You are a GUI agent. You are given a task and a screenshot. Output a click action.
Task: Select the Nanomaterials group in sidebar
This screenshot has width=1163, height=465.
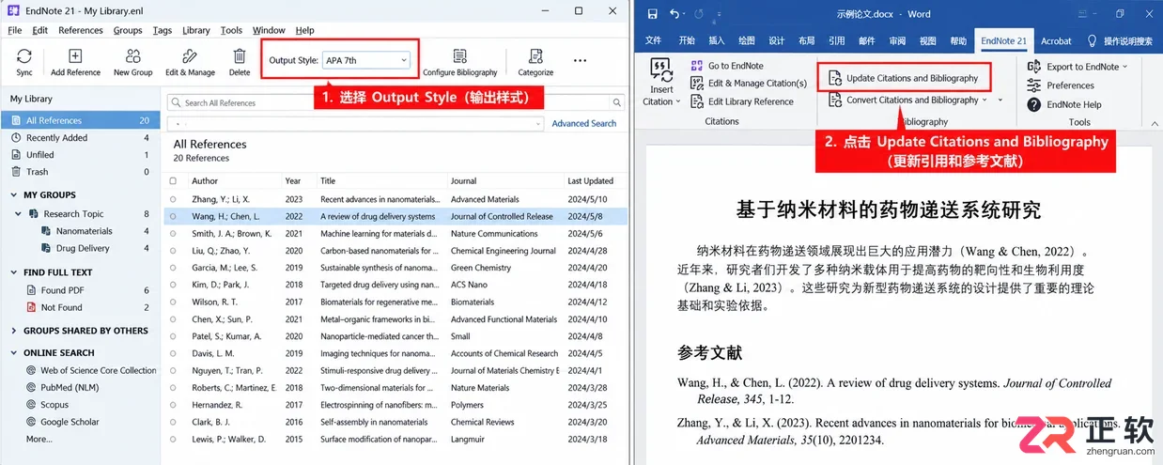pos(85,231)
